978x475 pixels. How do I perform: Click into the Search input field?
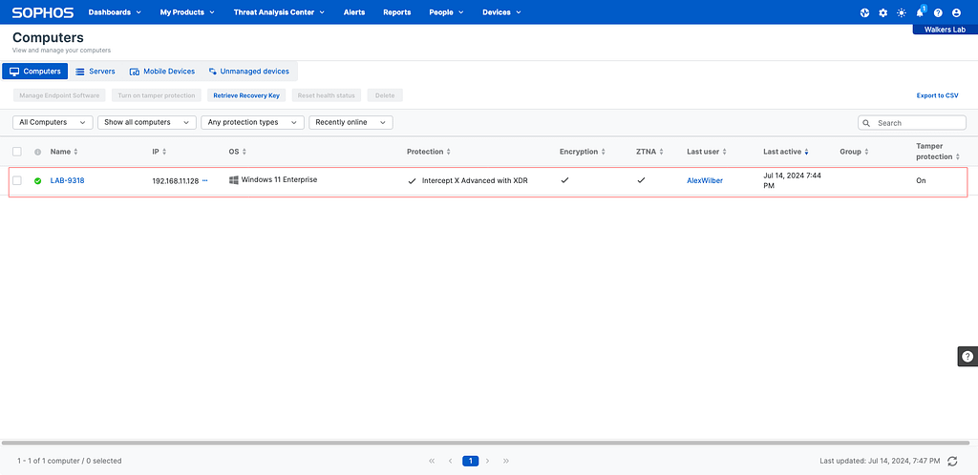[x=919, y=123]
